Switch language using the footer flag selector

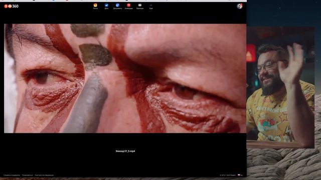tap(240, 175)
